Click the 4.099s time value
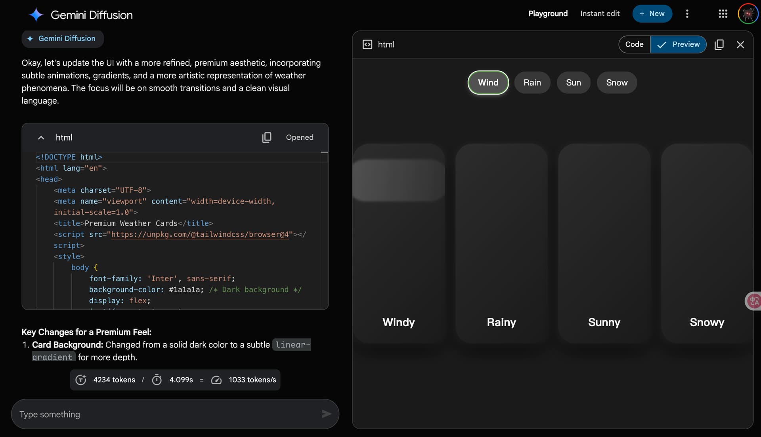The width and height of the screenshot is (761, 437). [181, 380]
